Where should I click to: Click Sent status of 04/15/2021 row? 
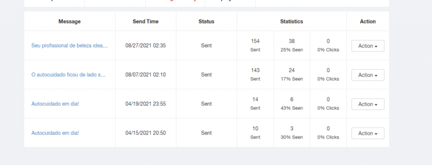pyautogui.click(x=206, y=133)
